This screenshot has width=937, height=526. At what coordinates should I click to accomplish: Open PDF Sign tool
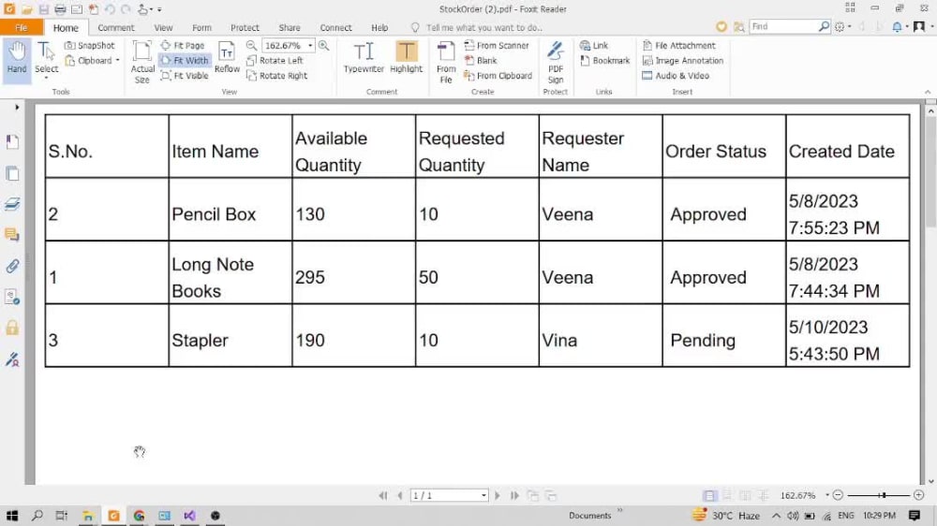point(556,62)
